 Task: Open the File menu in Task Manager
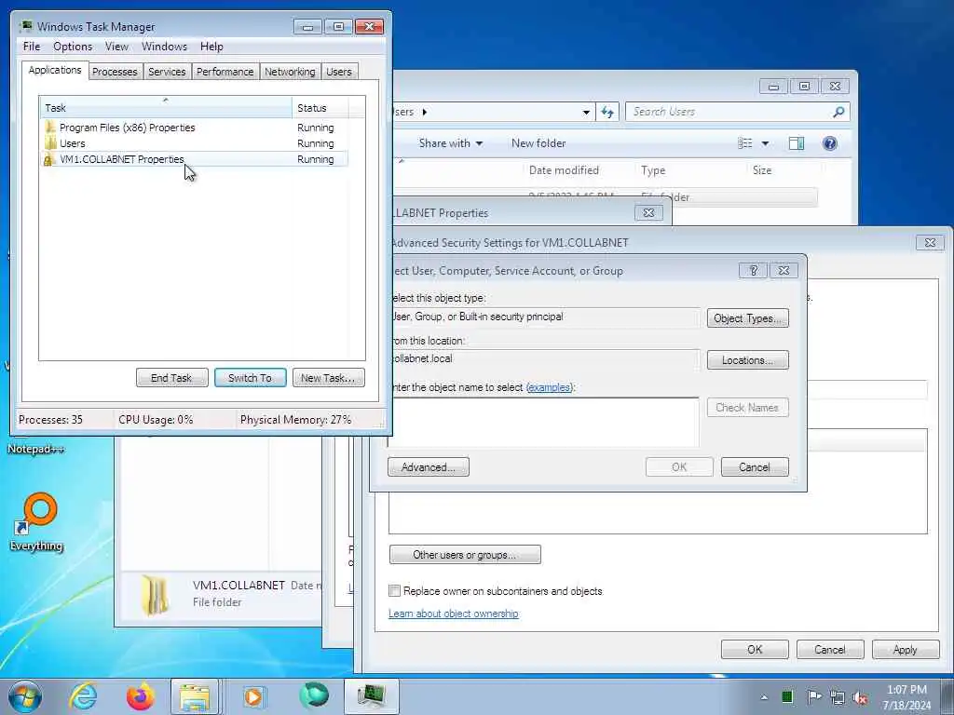tap(32, 47)
